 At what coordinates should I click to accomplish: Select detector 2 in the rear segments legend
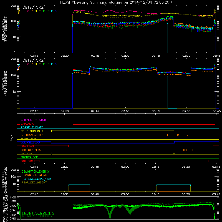point(28,64)
